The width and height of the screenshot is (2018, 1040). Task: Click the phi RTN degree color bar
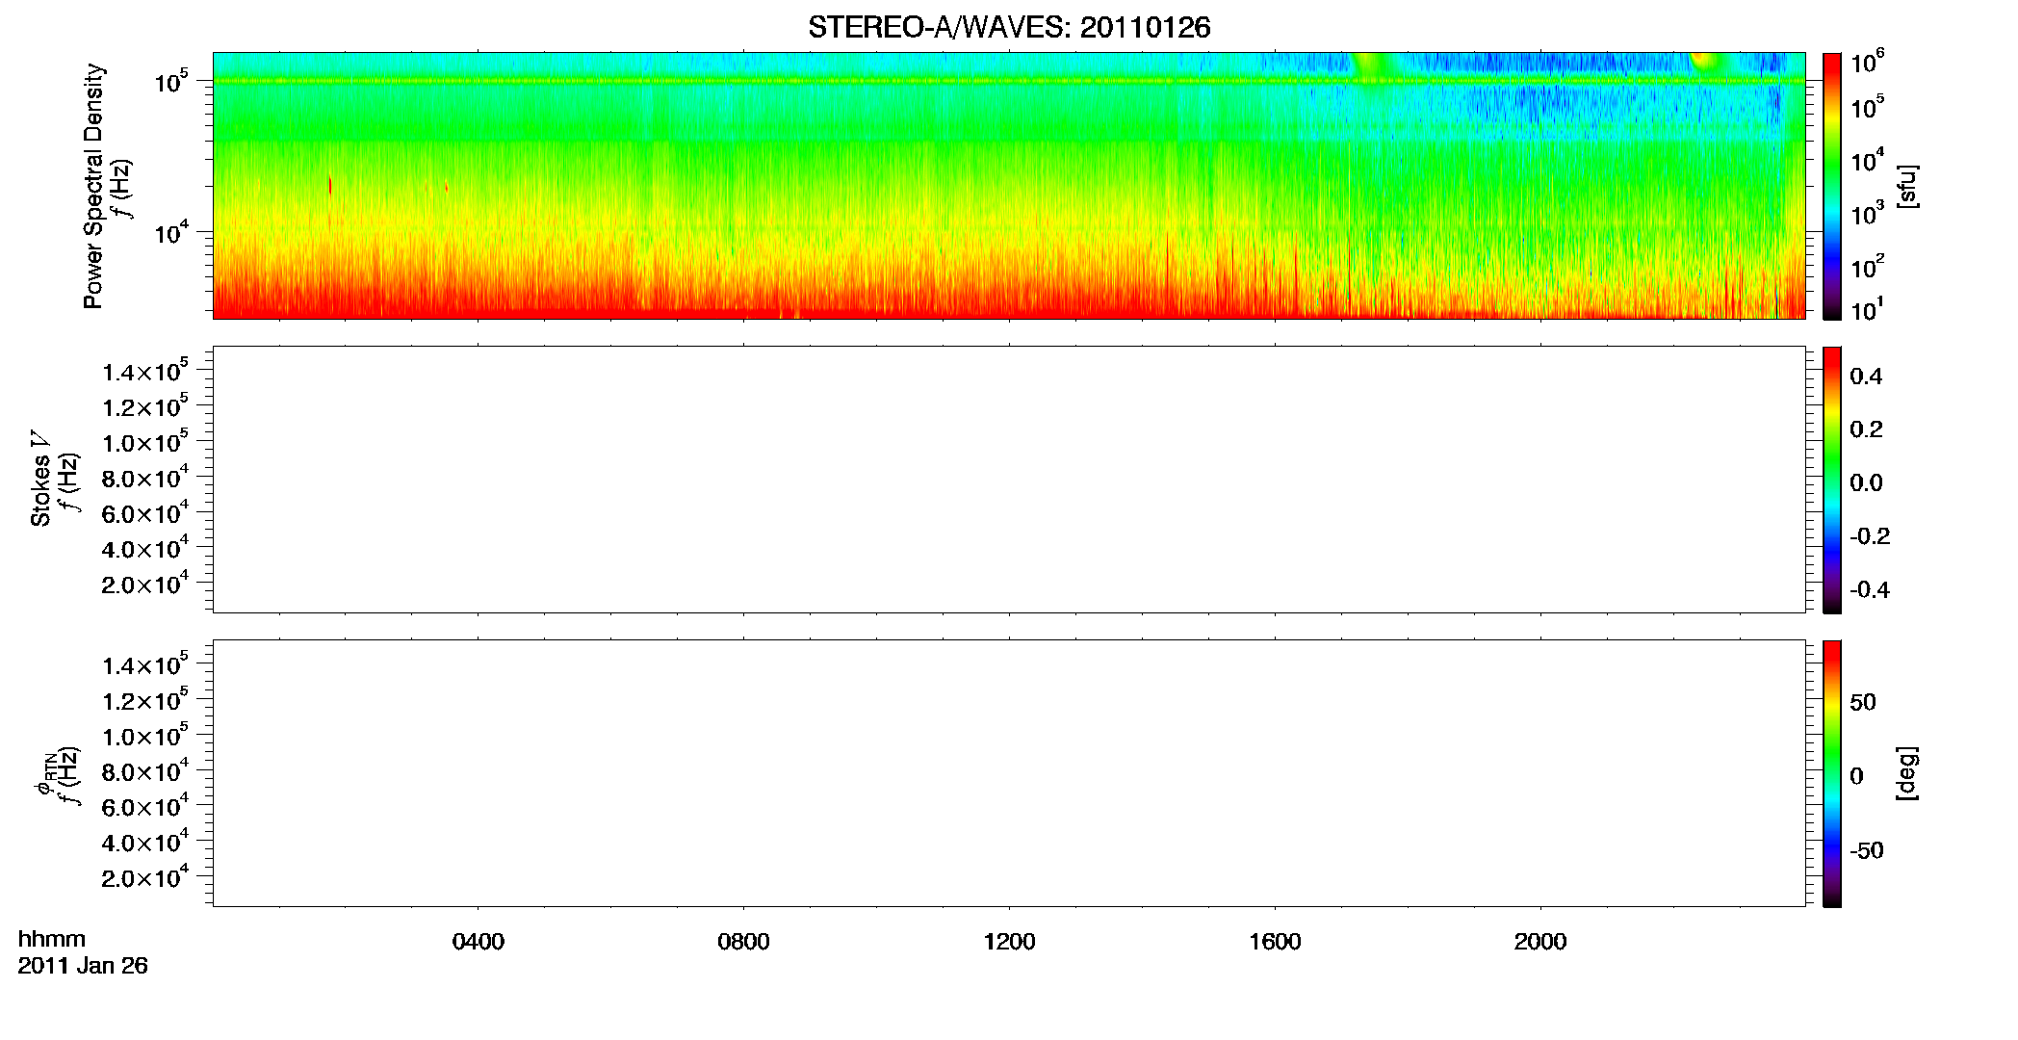coord(1832,773)
